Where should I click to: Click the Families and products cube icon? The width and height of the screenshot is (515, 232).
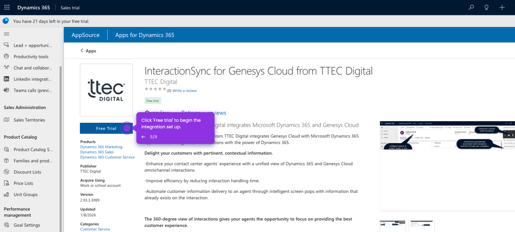click(x=7, y=161)
